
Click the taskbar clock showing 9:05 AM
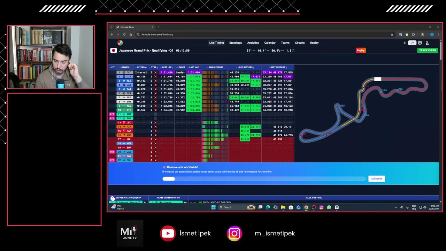click(x=433, y=207)
